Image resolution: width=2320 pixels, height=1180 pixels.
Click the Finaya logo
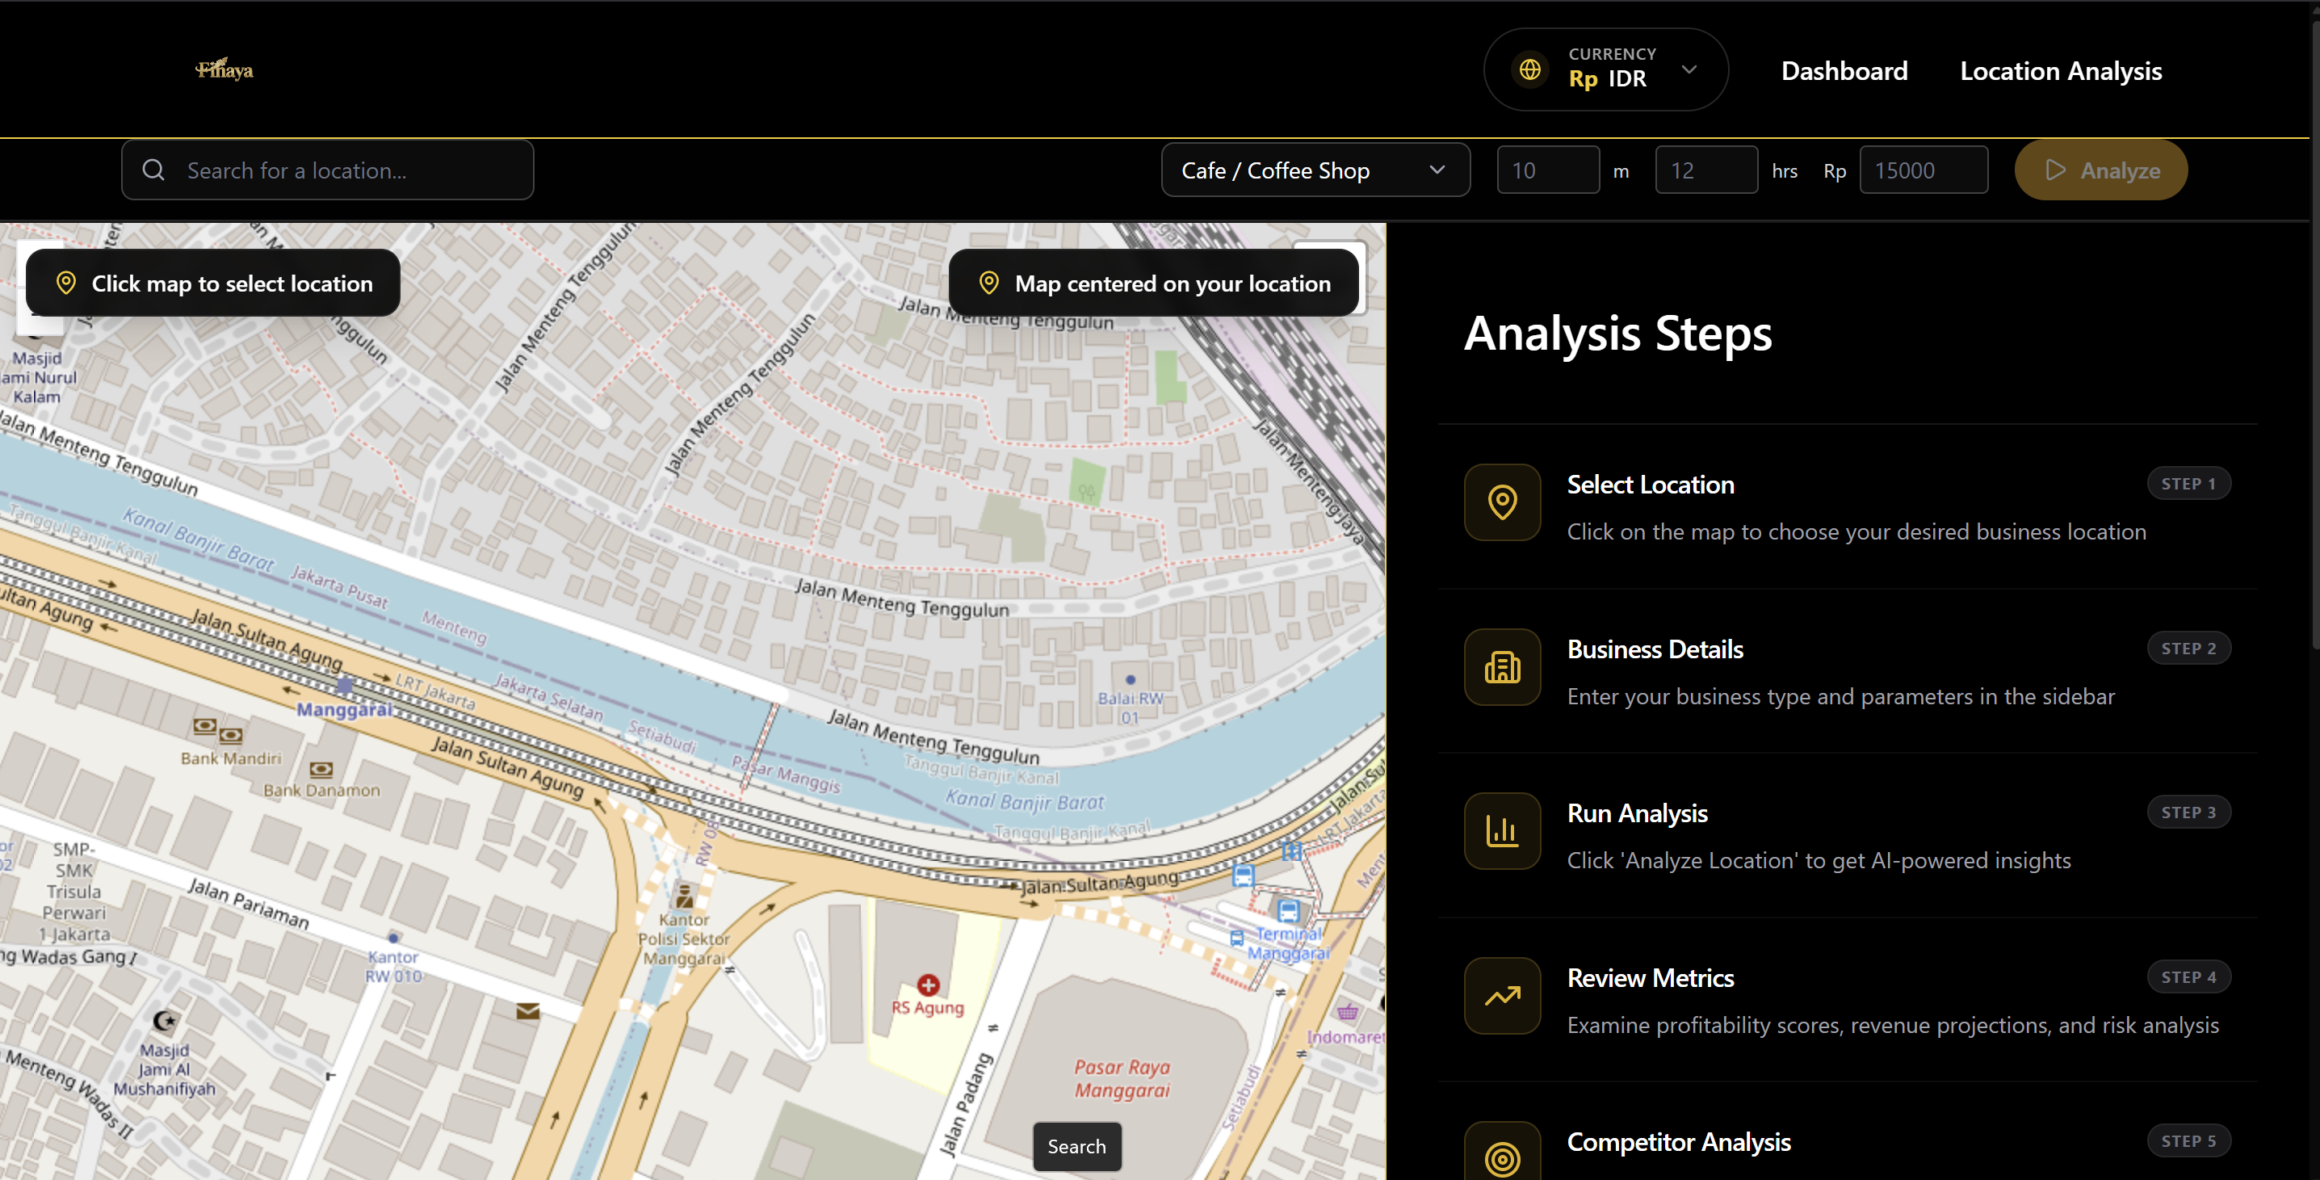pyautogui.click(x=224, y=69)
